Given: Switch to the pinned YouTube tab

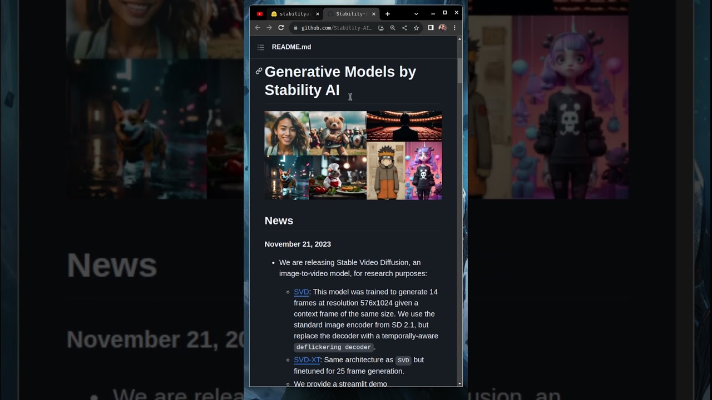Looking at the screenshot, I should [x=260, y=14].
